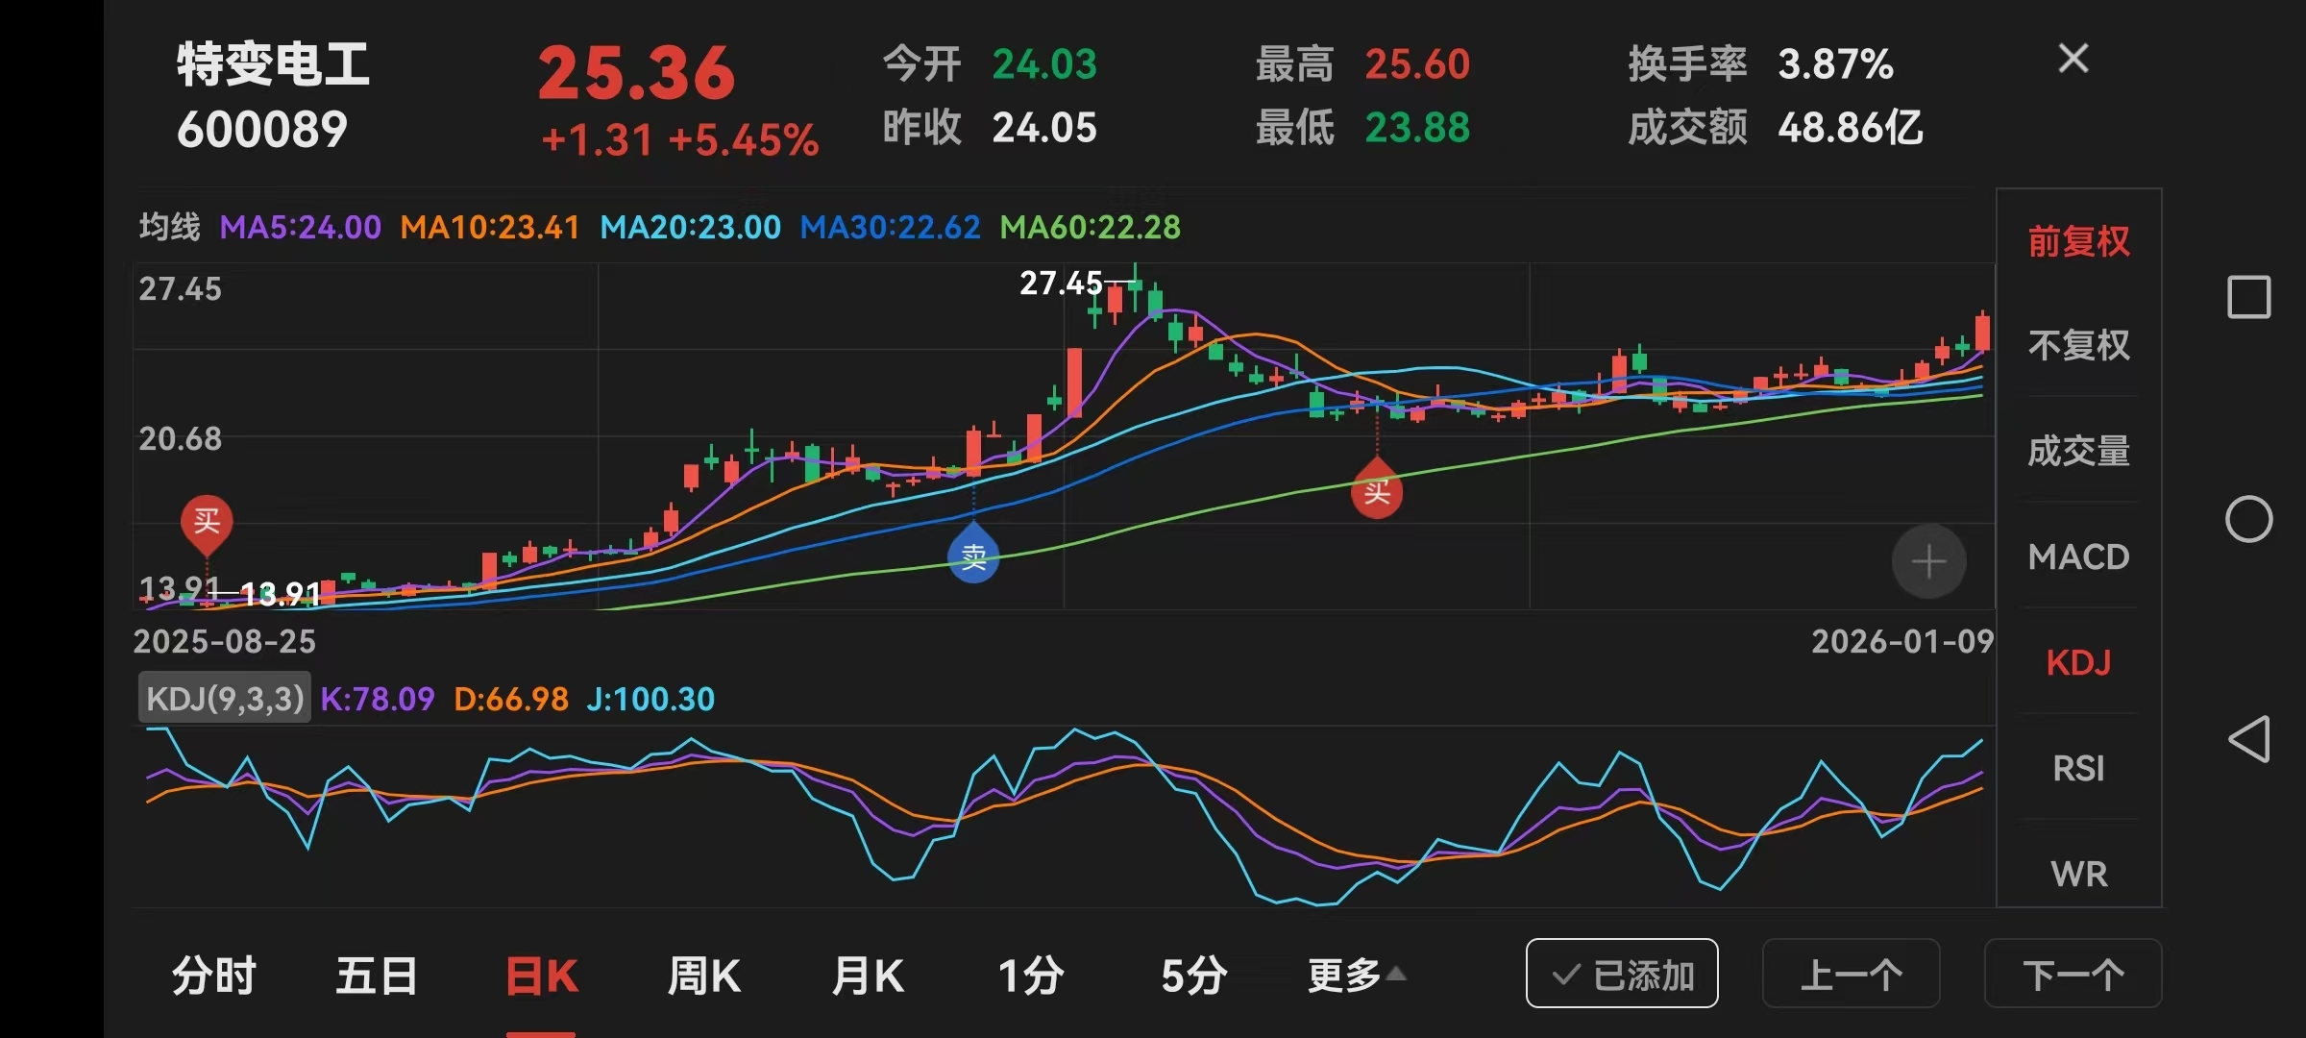
Task: Tap the 27.45 peak candlestick label
Action: tap(1061, 284)
